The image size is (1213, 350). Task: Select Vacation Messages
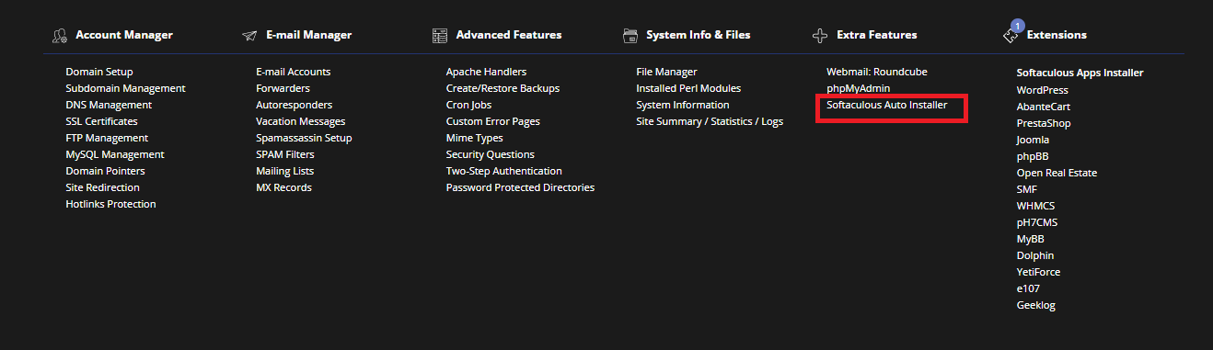[x=300, y=121]
